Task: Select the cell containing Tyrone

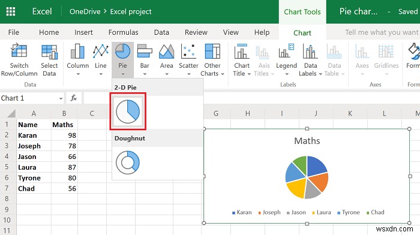Action: (x=34, y=177)
